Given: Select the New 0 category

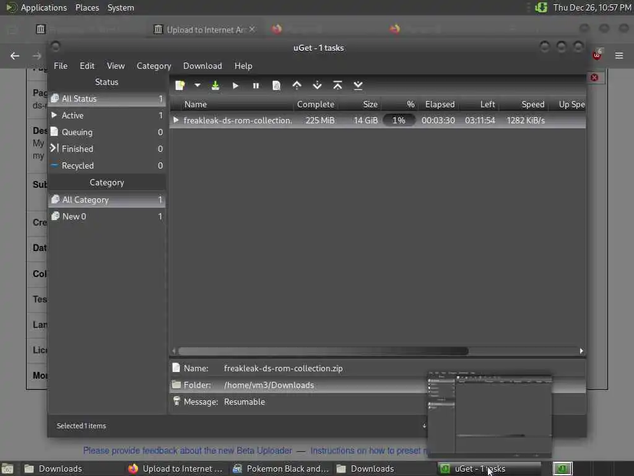Looking at the screenshot, I should [x=106, y=216].
